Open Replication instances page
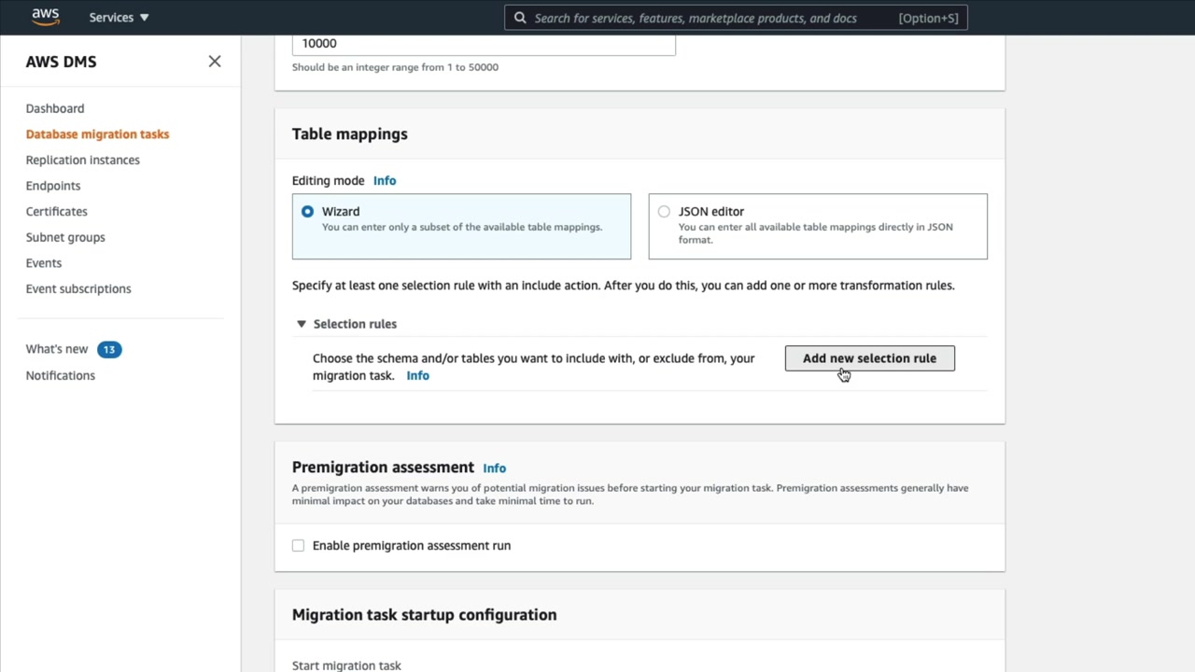 point(83,161)
